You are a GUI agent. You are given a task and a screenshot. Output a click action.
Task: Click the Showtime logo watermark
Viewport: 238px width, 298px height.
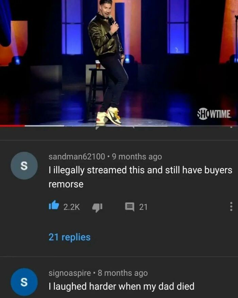tap(215, 114)
